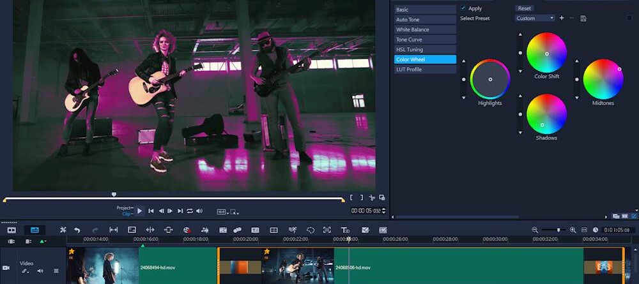Uncheck the Apply checkbox
Screen dimensions: 639x284
463,8
